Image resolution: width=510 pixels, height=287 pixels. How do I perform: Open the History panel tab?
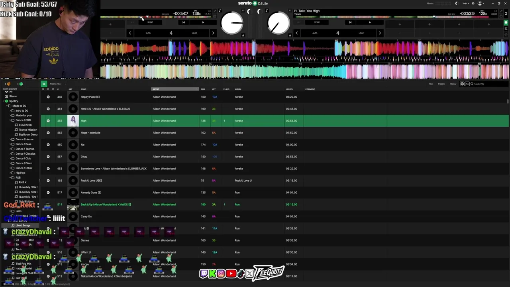tap(453, 84)
